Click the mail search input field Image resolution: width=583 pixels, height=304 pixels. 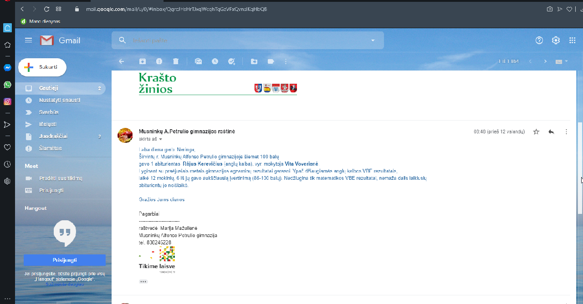click(x=246, y=41)
